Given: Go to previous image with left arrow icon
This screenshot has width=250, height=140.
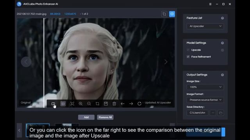Looking at the screenshot, I should click(123, 104).
